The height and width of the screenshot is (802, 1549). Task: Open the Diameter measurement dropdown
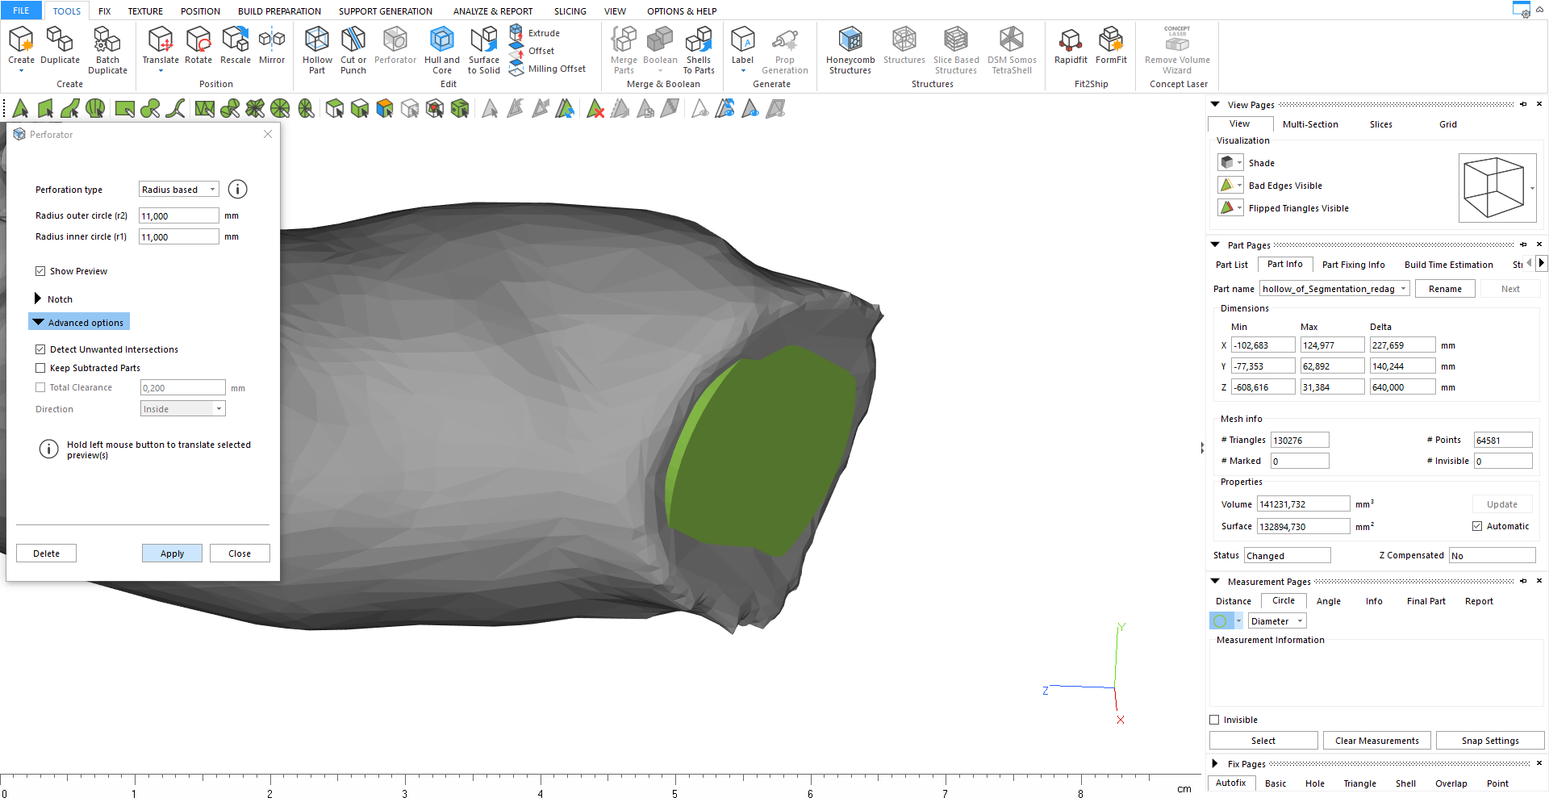click(x=1277, y=621)
